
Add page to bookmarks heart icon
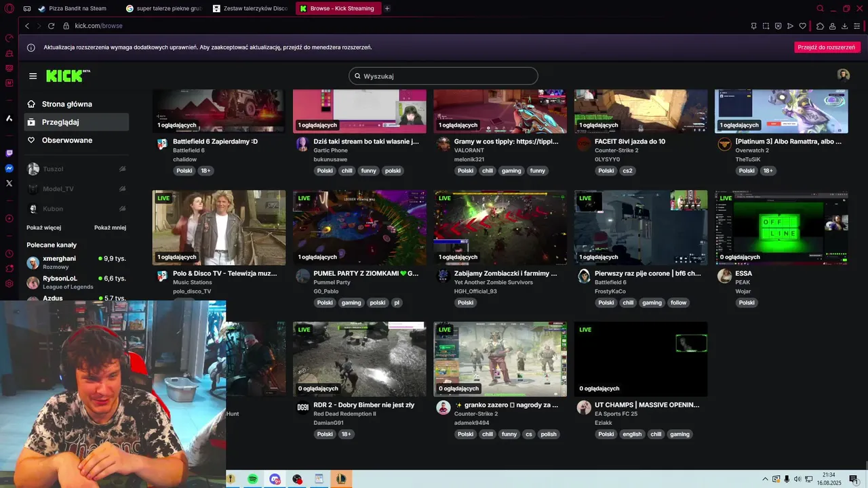[x=802, y=26]
